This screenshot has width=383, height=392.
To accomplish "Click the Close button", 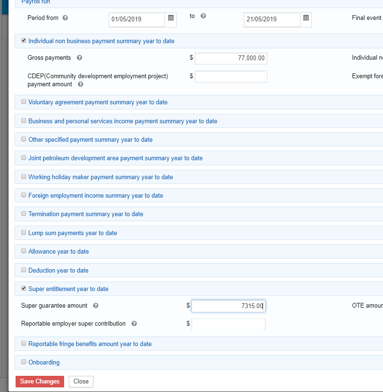I will pyautogui.click(x=81, y=382).
